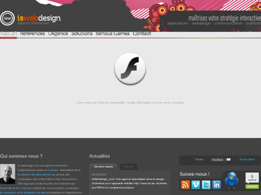Open the Références menu item
This screenshot has height=195, width=261.
pos(32,34)
